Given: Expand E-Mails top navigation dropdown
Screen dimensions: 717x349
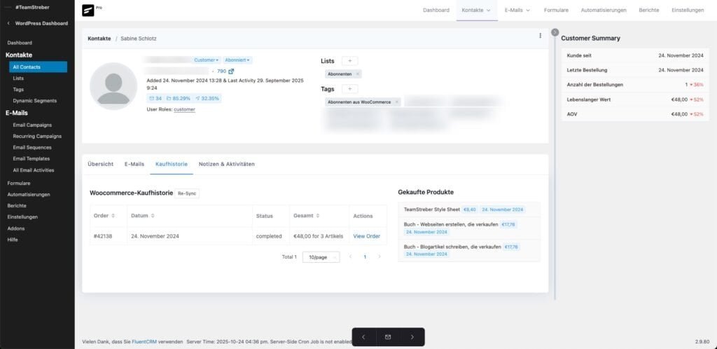Looking at the screenshot, I should pyautogui.click(x=517, y=10).
